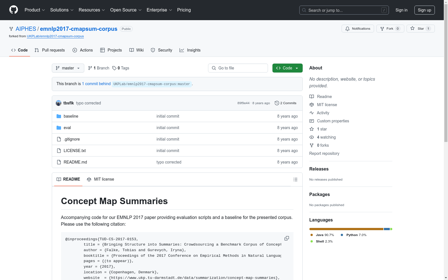448x280 pixels.
Task: Click the branch icon beside 1 Branch
Action: pos(90,68)
